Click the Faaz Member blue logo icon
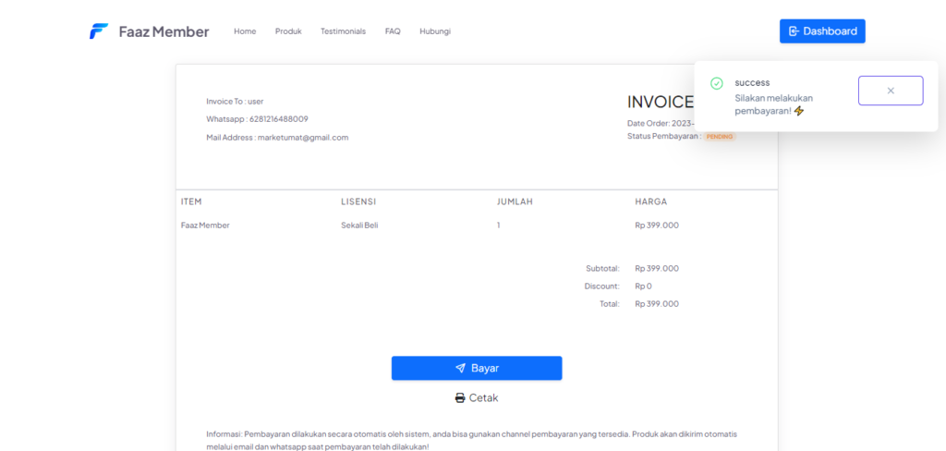 [x=99, y=31]
